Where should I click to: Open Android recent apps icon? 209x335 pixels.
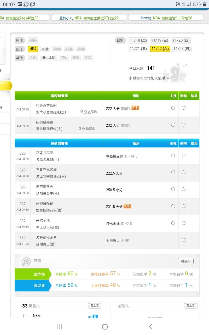coord(59,326)
